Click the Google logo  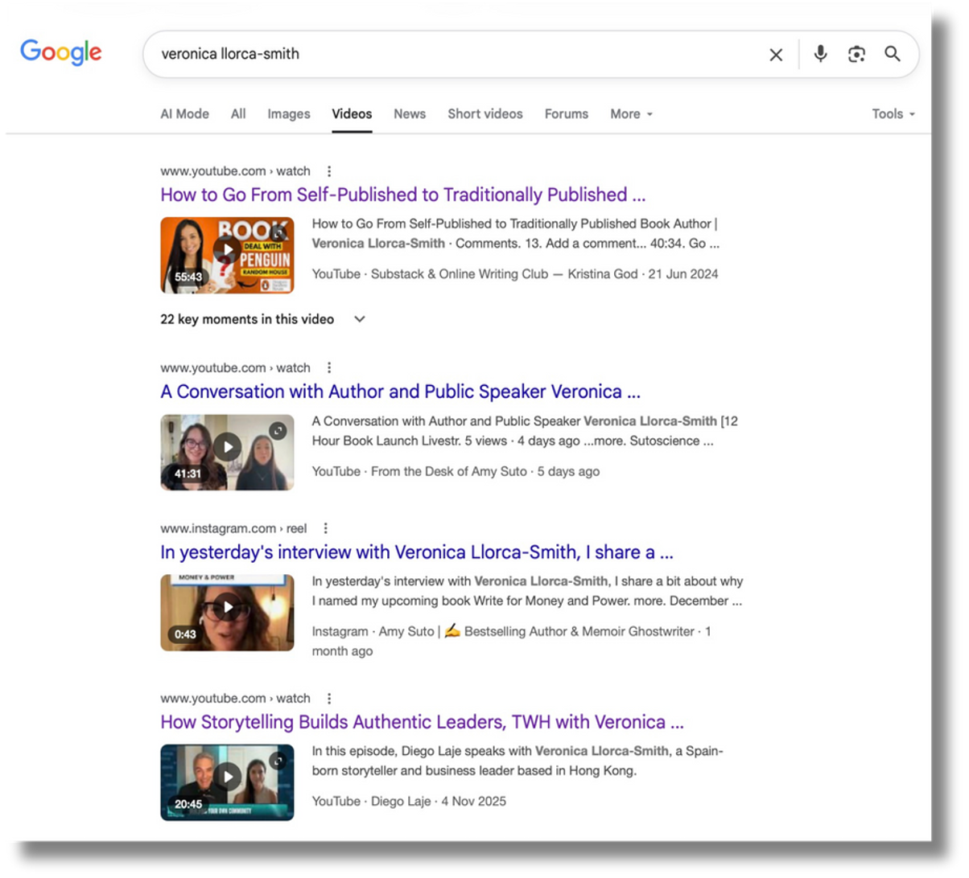coord(61,52)
